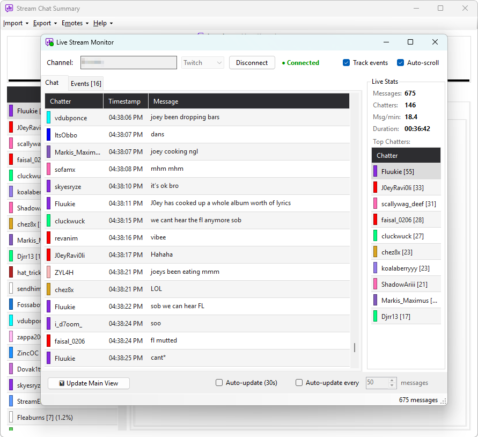Click the Top Chatters column header
This screenshot has height=437, width=478.
[x=406, y=155]
